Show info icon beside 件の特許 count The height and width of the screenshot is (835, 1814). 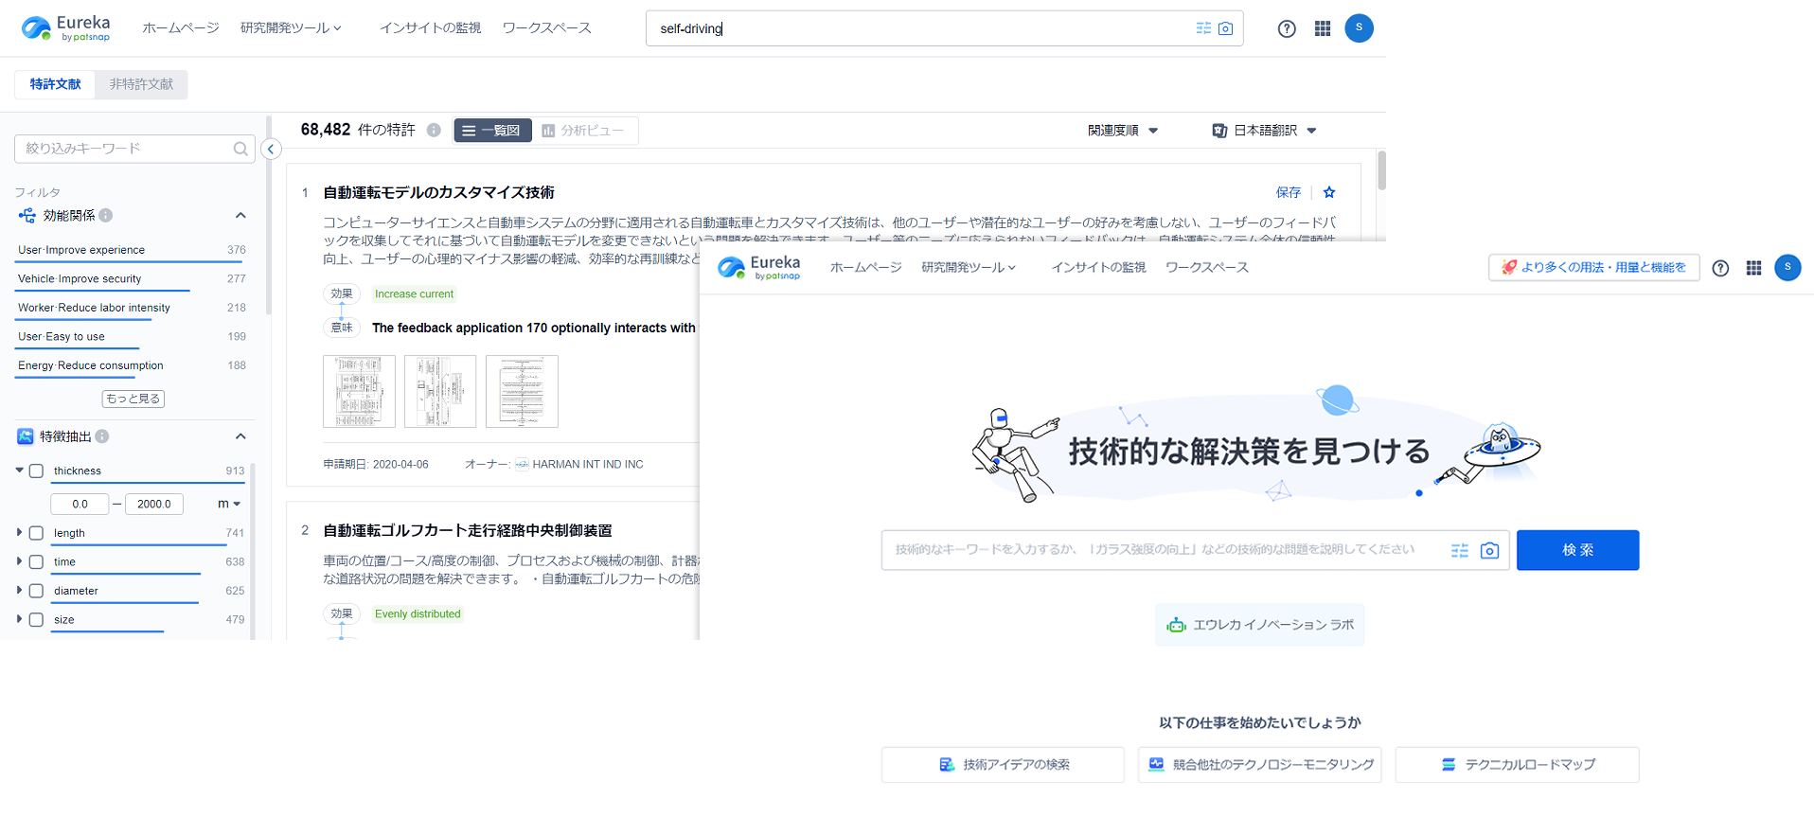pos(434,131)
